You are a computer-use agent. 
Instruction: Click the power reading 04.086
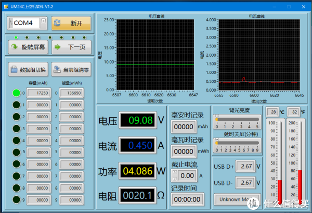point(137,171)
